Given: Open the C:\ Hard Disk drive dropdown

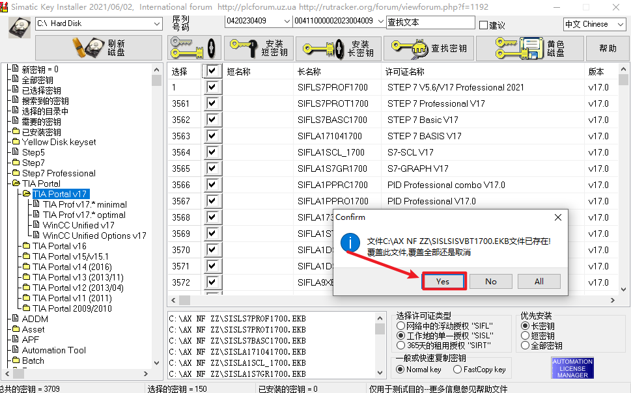Looking at the screenshot, I should [x=157, y=23].
